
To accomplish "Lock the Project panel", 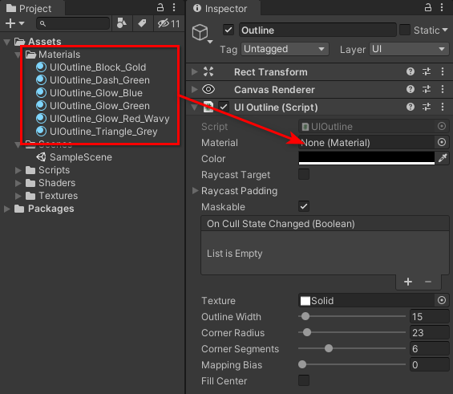I will [x=160, y=7].
